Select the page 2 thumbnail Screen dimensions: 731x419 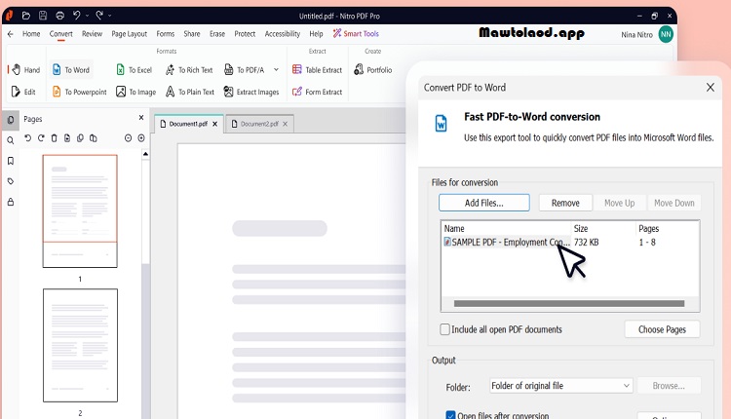click(x=80, y=345)
